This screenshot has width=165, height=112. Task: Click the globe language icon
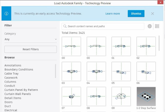[x=150, y=26]
